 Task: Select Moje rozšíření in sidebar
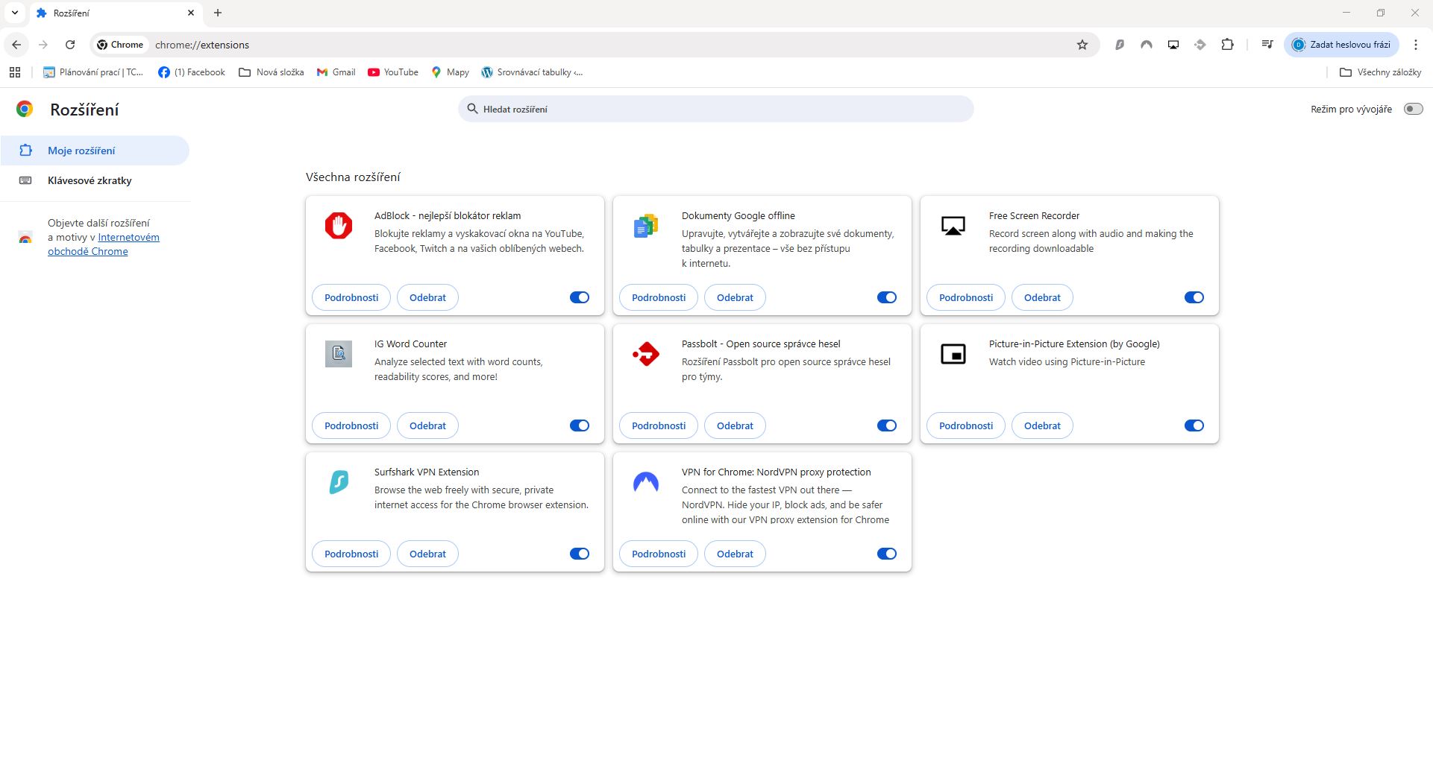95,151
